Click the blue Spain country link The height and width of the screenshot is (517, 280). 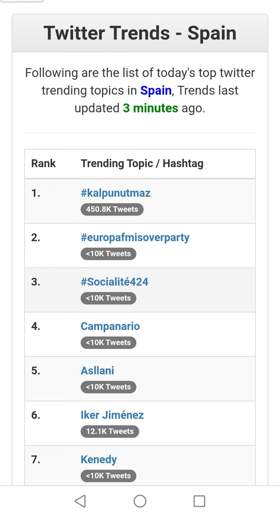(156, 91)
